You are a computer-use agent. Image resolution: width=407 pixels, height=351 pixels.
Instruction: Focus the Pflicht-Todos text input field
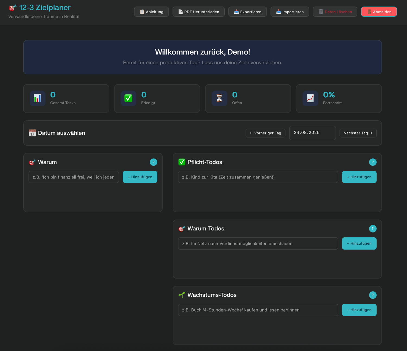[258, 177]
